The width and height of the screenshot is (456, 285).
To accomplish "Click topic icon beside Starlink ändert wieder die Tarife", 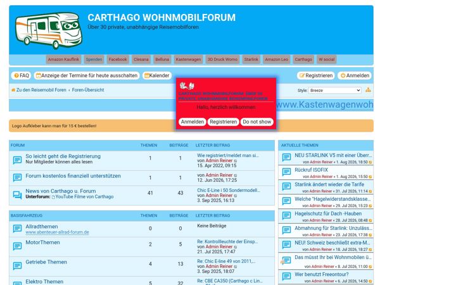I will [286, 187].
